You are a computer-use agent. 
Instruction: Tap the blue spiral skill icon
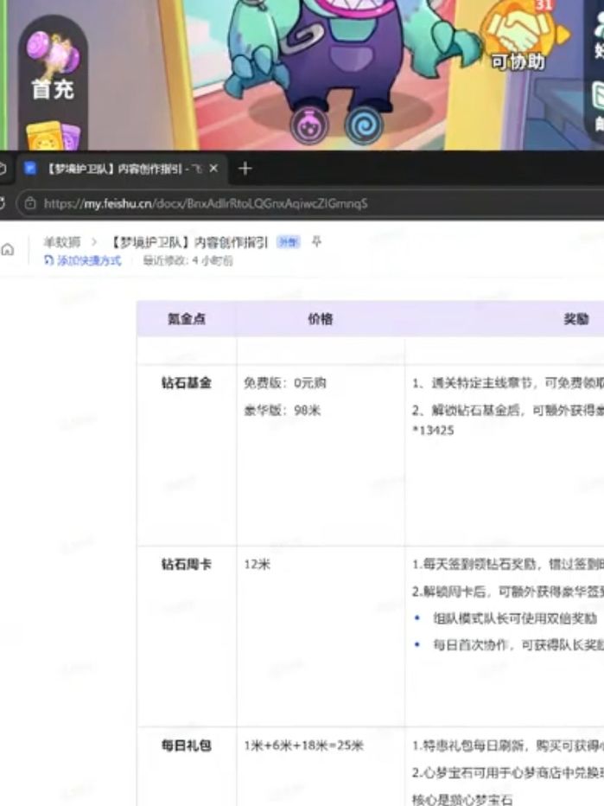point(363,125)
